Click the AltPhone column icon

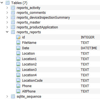coord(18,91)
